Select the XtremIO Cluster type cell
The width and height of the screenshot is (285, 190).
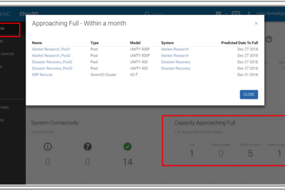tap(103, 75)
